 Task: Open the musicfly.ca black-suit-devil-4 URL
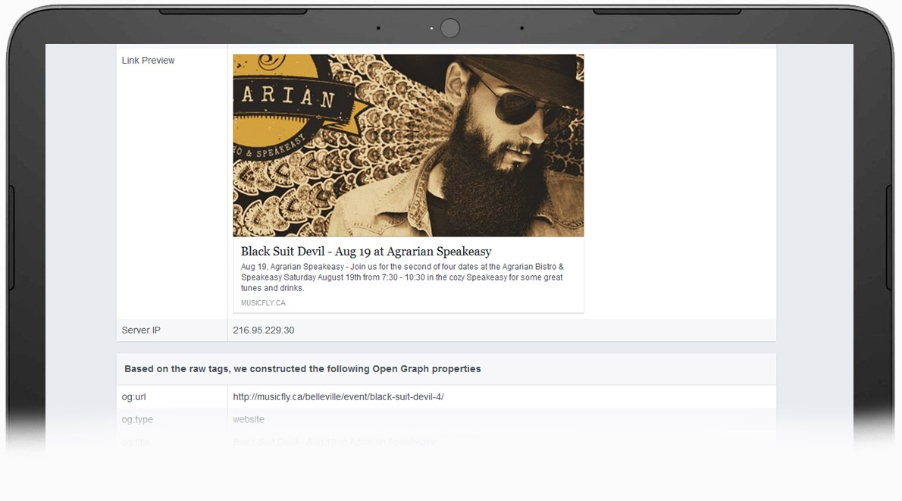[x=338, y=397]
